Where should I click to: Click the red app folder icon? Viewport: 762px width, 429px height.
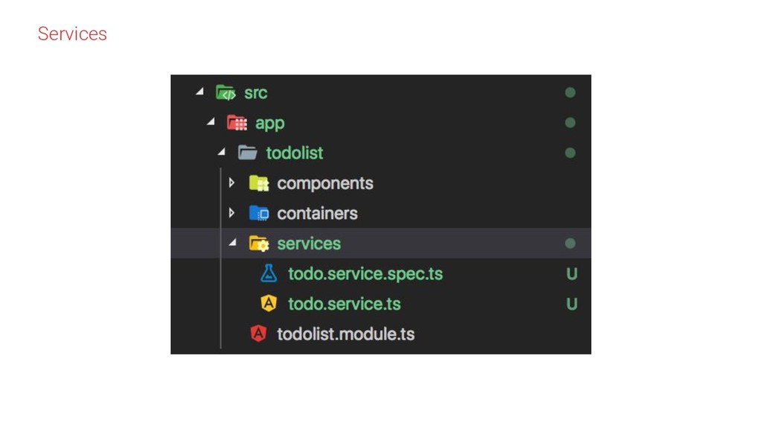237,123
